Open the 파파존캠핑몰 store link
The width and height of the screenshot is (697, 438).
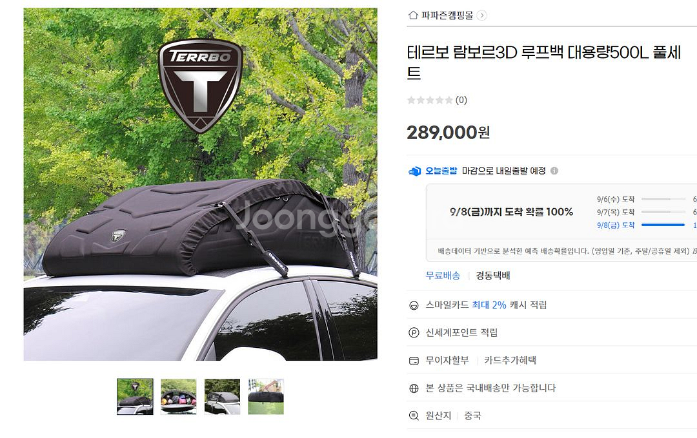447,15
